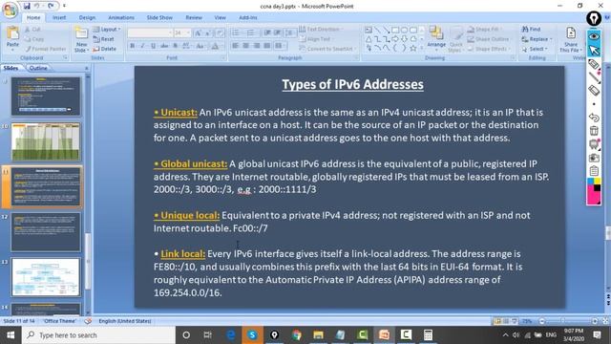Click Reset slide button

104,39
